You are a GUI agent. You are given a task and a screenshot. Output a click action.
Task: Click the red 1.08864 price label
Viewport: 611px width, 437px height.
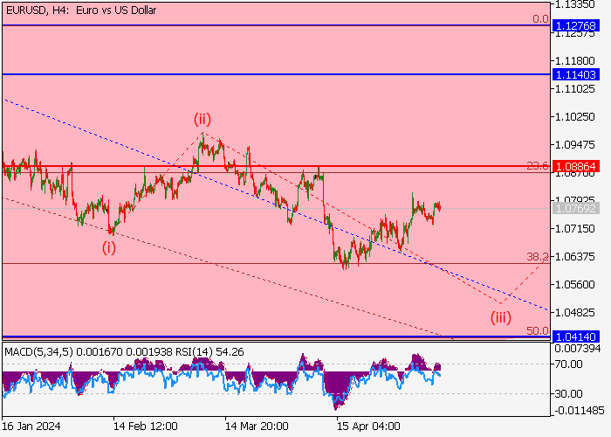pos(575,167)
